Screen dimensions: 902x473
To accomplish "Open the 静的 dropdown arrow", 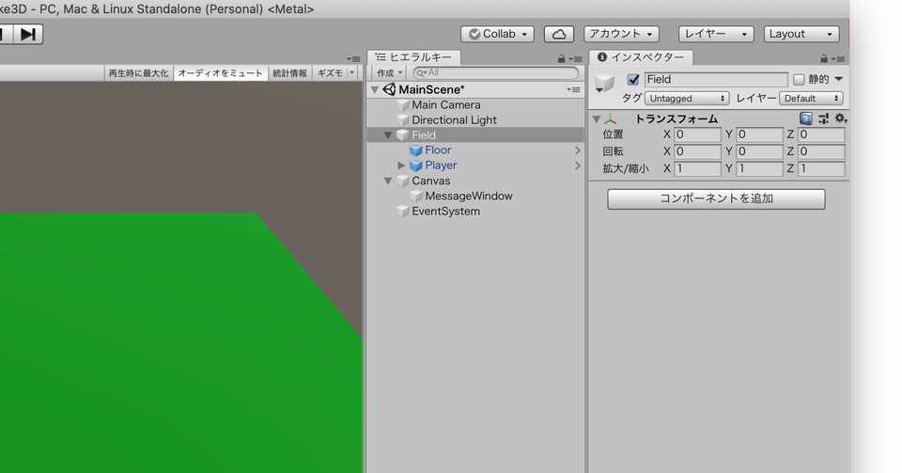I will [839, 79].
